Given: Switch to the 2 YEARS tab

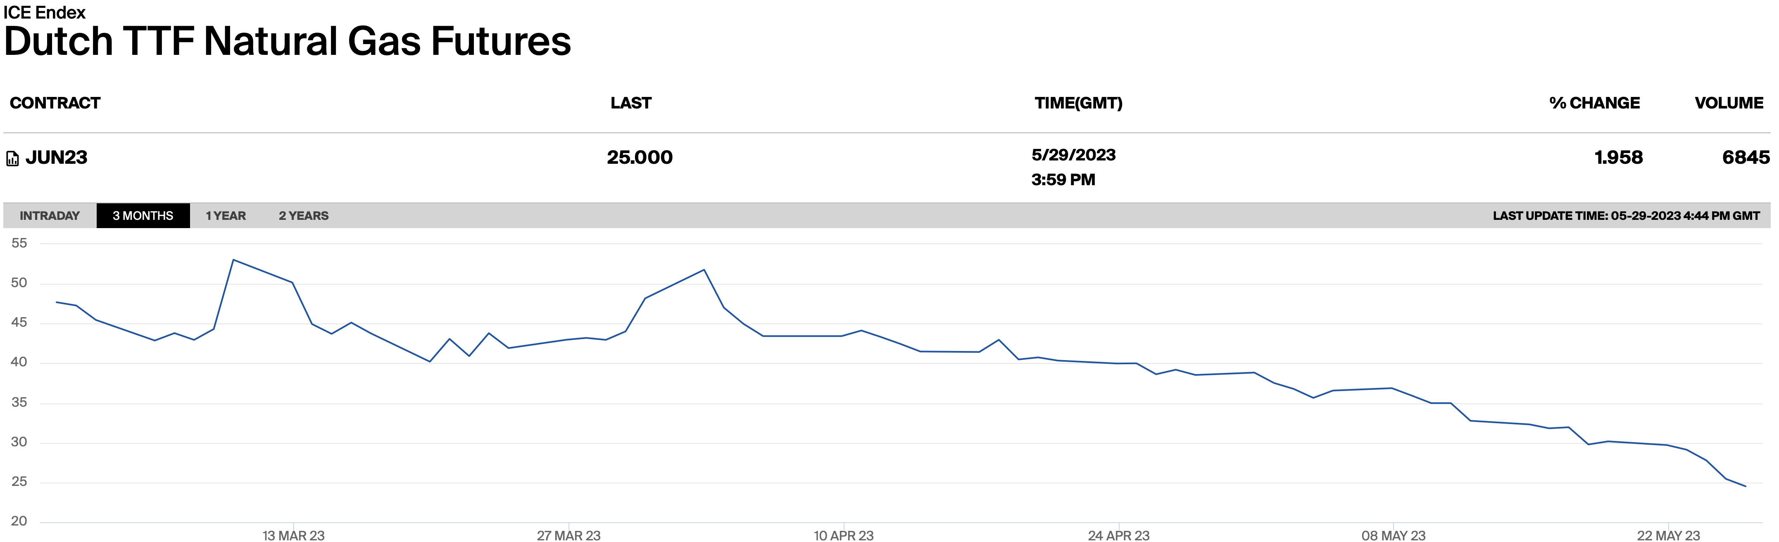Looking at the screenshot, I should click(303, 216).
